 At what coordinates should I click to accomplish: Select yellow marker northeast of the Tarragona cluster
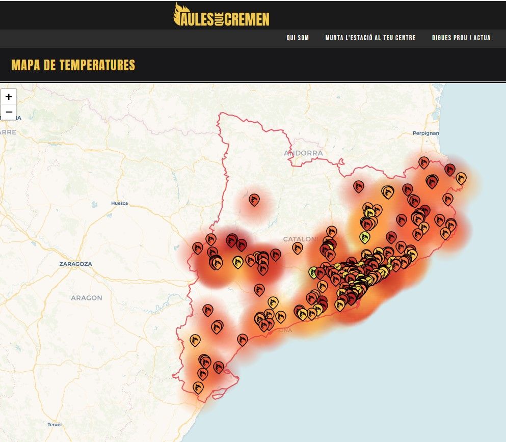click(x=273, y=302)
